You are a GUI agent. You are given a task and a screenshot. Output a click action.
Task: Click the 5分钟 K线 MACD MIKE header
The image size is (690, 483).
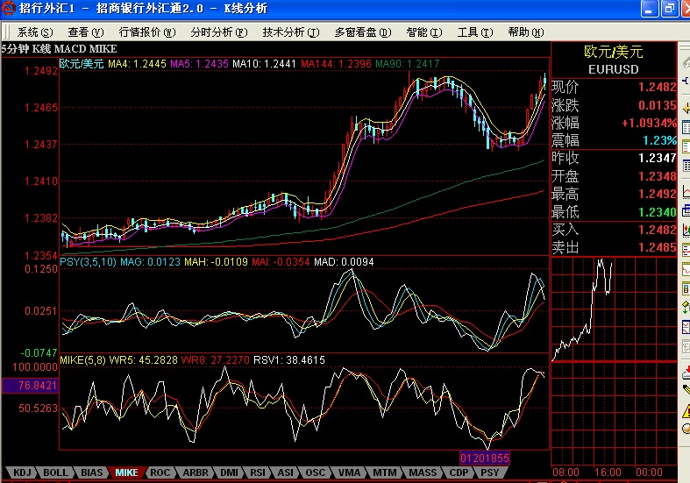pyautogui.click(x=59, y=49)
